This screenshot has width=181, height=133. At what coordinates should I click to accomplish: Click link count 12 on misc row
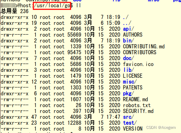tap(34, 82)
